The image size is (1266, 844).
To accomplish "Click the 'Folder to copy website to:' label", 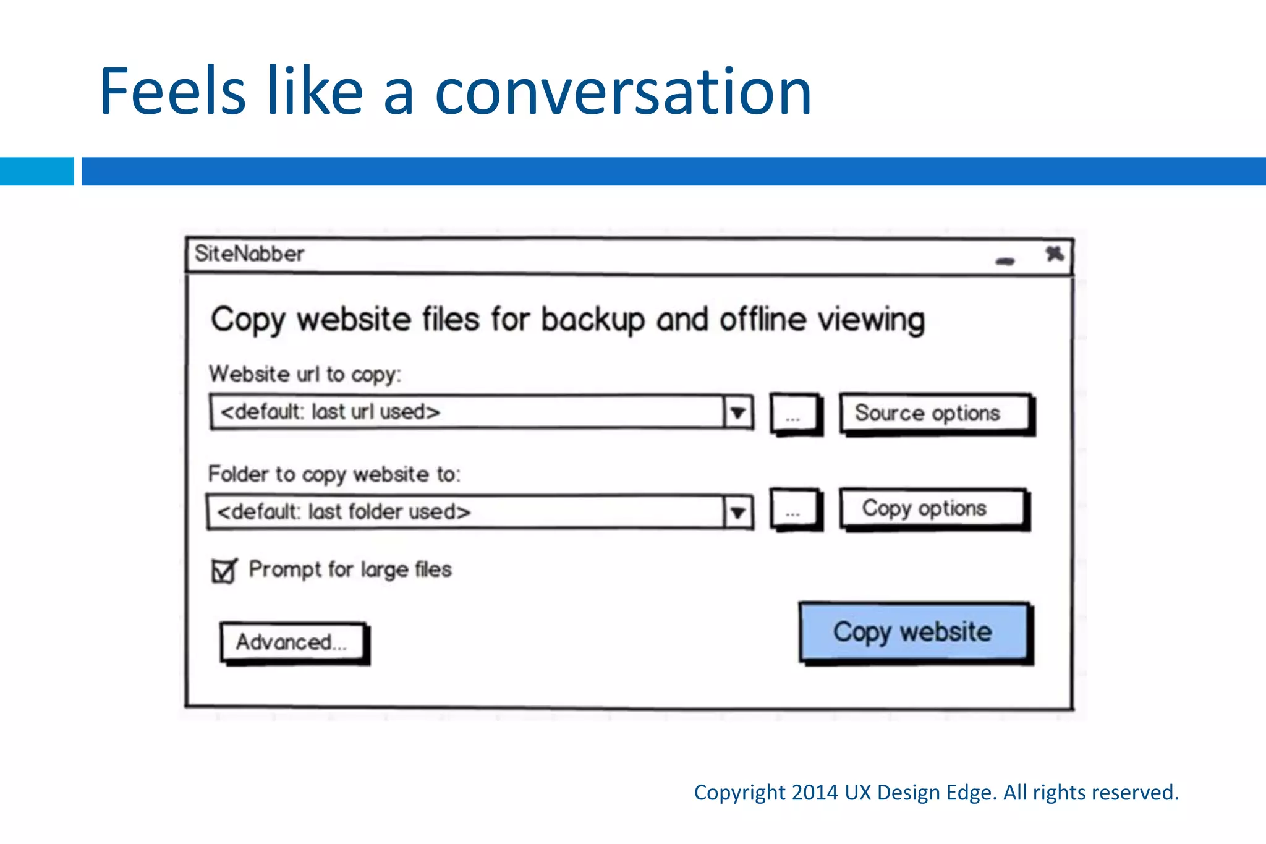I will [334, 475].
